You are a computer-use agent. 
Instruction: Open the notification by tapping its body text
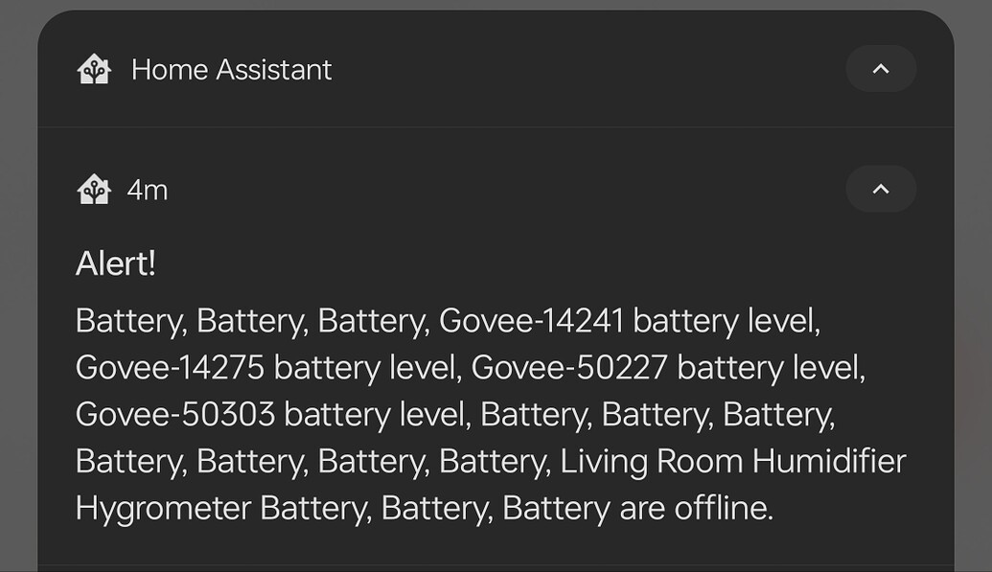tap(479, 412)
